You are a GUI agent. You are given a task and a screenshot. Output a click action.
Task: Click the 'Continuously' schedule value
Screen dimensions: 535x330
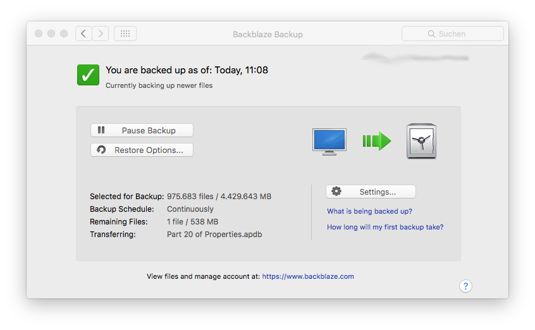click(190, 209)
